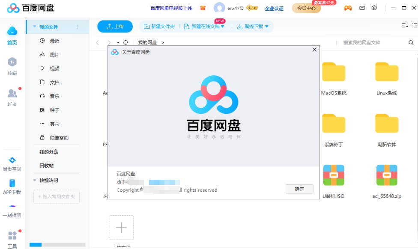Collapse the 我的文件 tree
This screenshot has width=418, height=249.
tap(34, 27)
